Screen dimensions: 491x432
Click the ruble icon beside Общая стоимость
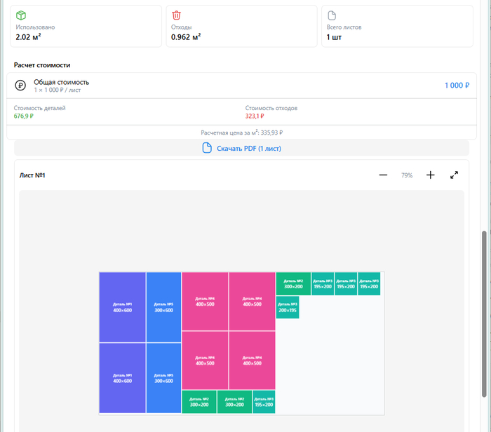click(21, 85)
